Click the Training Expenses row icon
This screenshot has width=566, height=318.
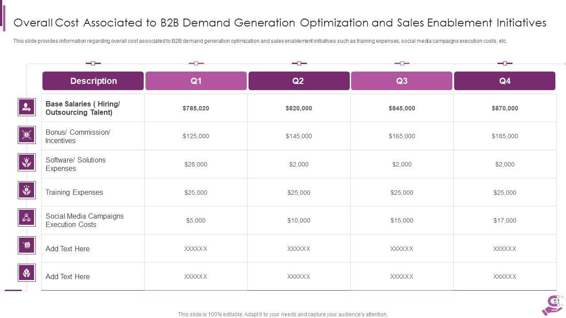click(27, 190)
